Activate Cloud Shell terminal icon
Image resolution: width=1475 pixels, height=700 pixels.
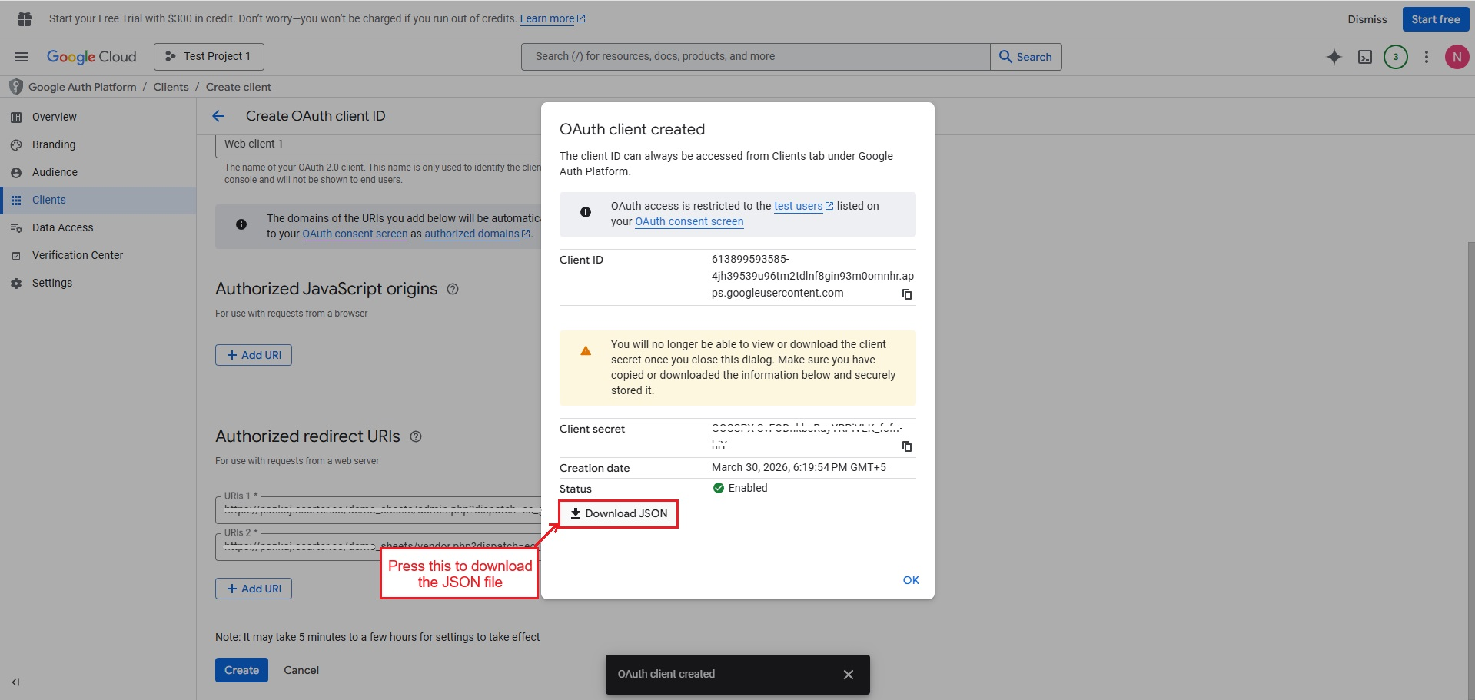pyautogui.click(x=1365, y=57)
